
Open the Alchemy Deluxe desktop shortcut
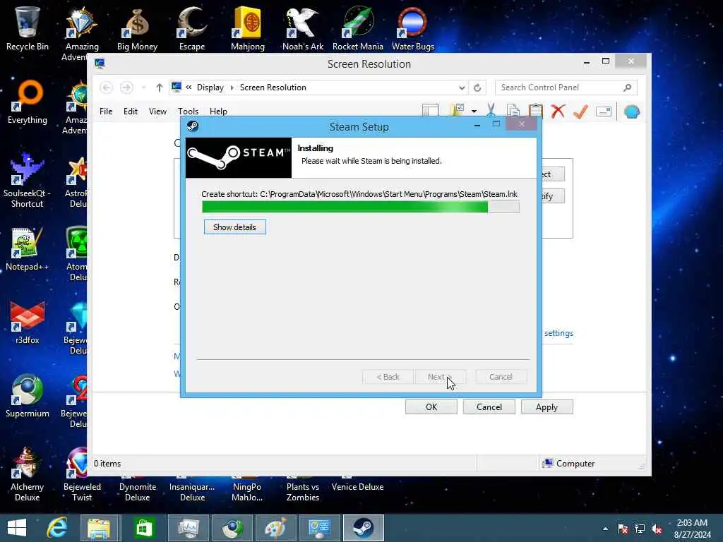click(28, 474)
